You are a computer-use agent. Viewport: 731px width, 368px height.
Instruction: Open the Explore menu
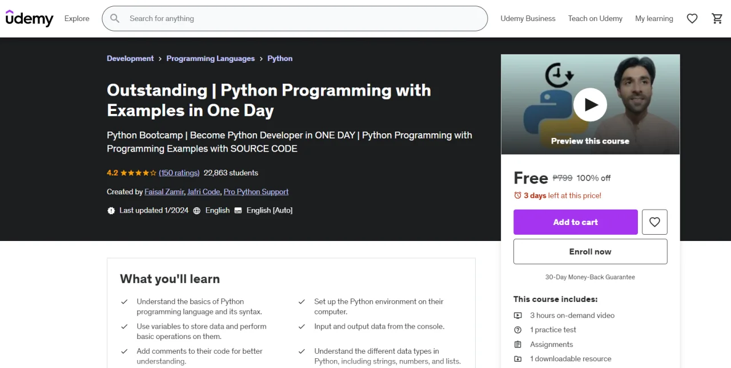77,19
